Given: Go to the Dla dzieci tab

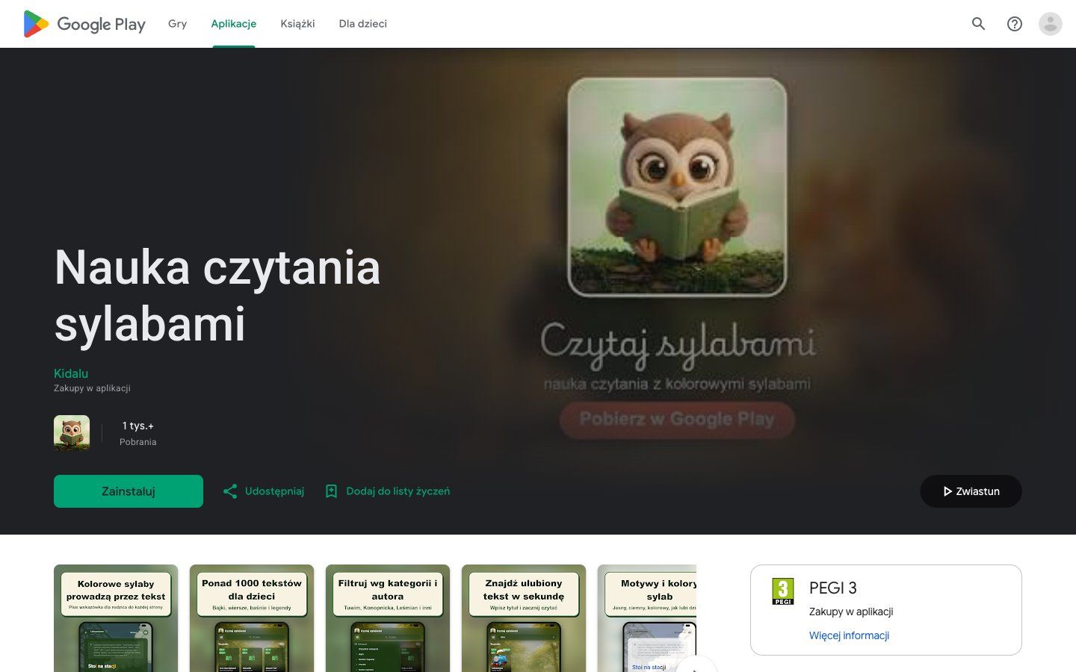Looking at the screenshot, I should [x=362, y=24].
